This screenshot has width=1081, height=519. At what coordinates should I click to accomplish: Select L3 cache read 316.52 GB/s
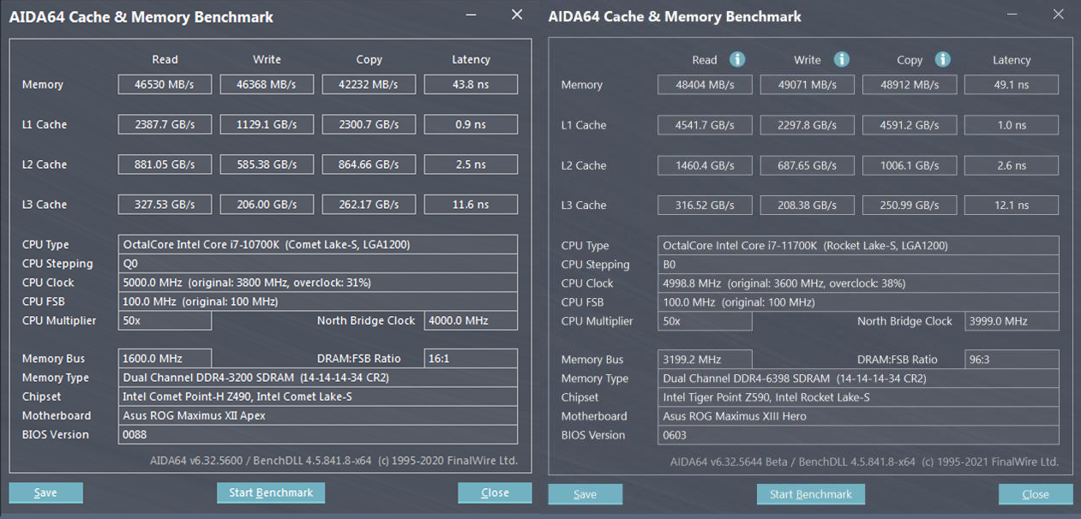click(x=705, y=206)
